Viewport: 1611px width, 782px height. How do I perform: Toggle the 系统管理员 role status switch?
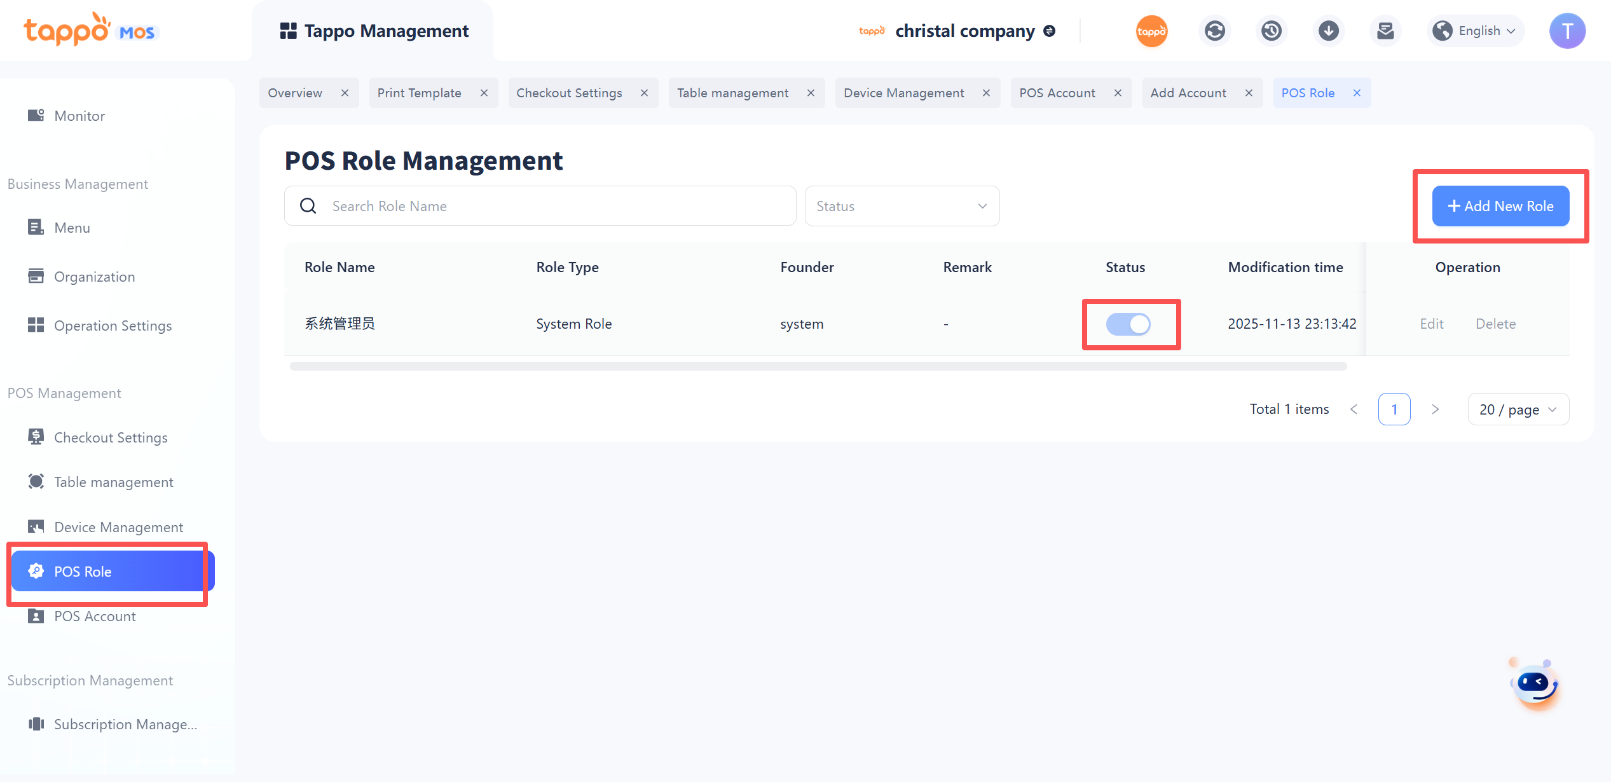click(x=1128, y=324)
